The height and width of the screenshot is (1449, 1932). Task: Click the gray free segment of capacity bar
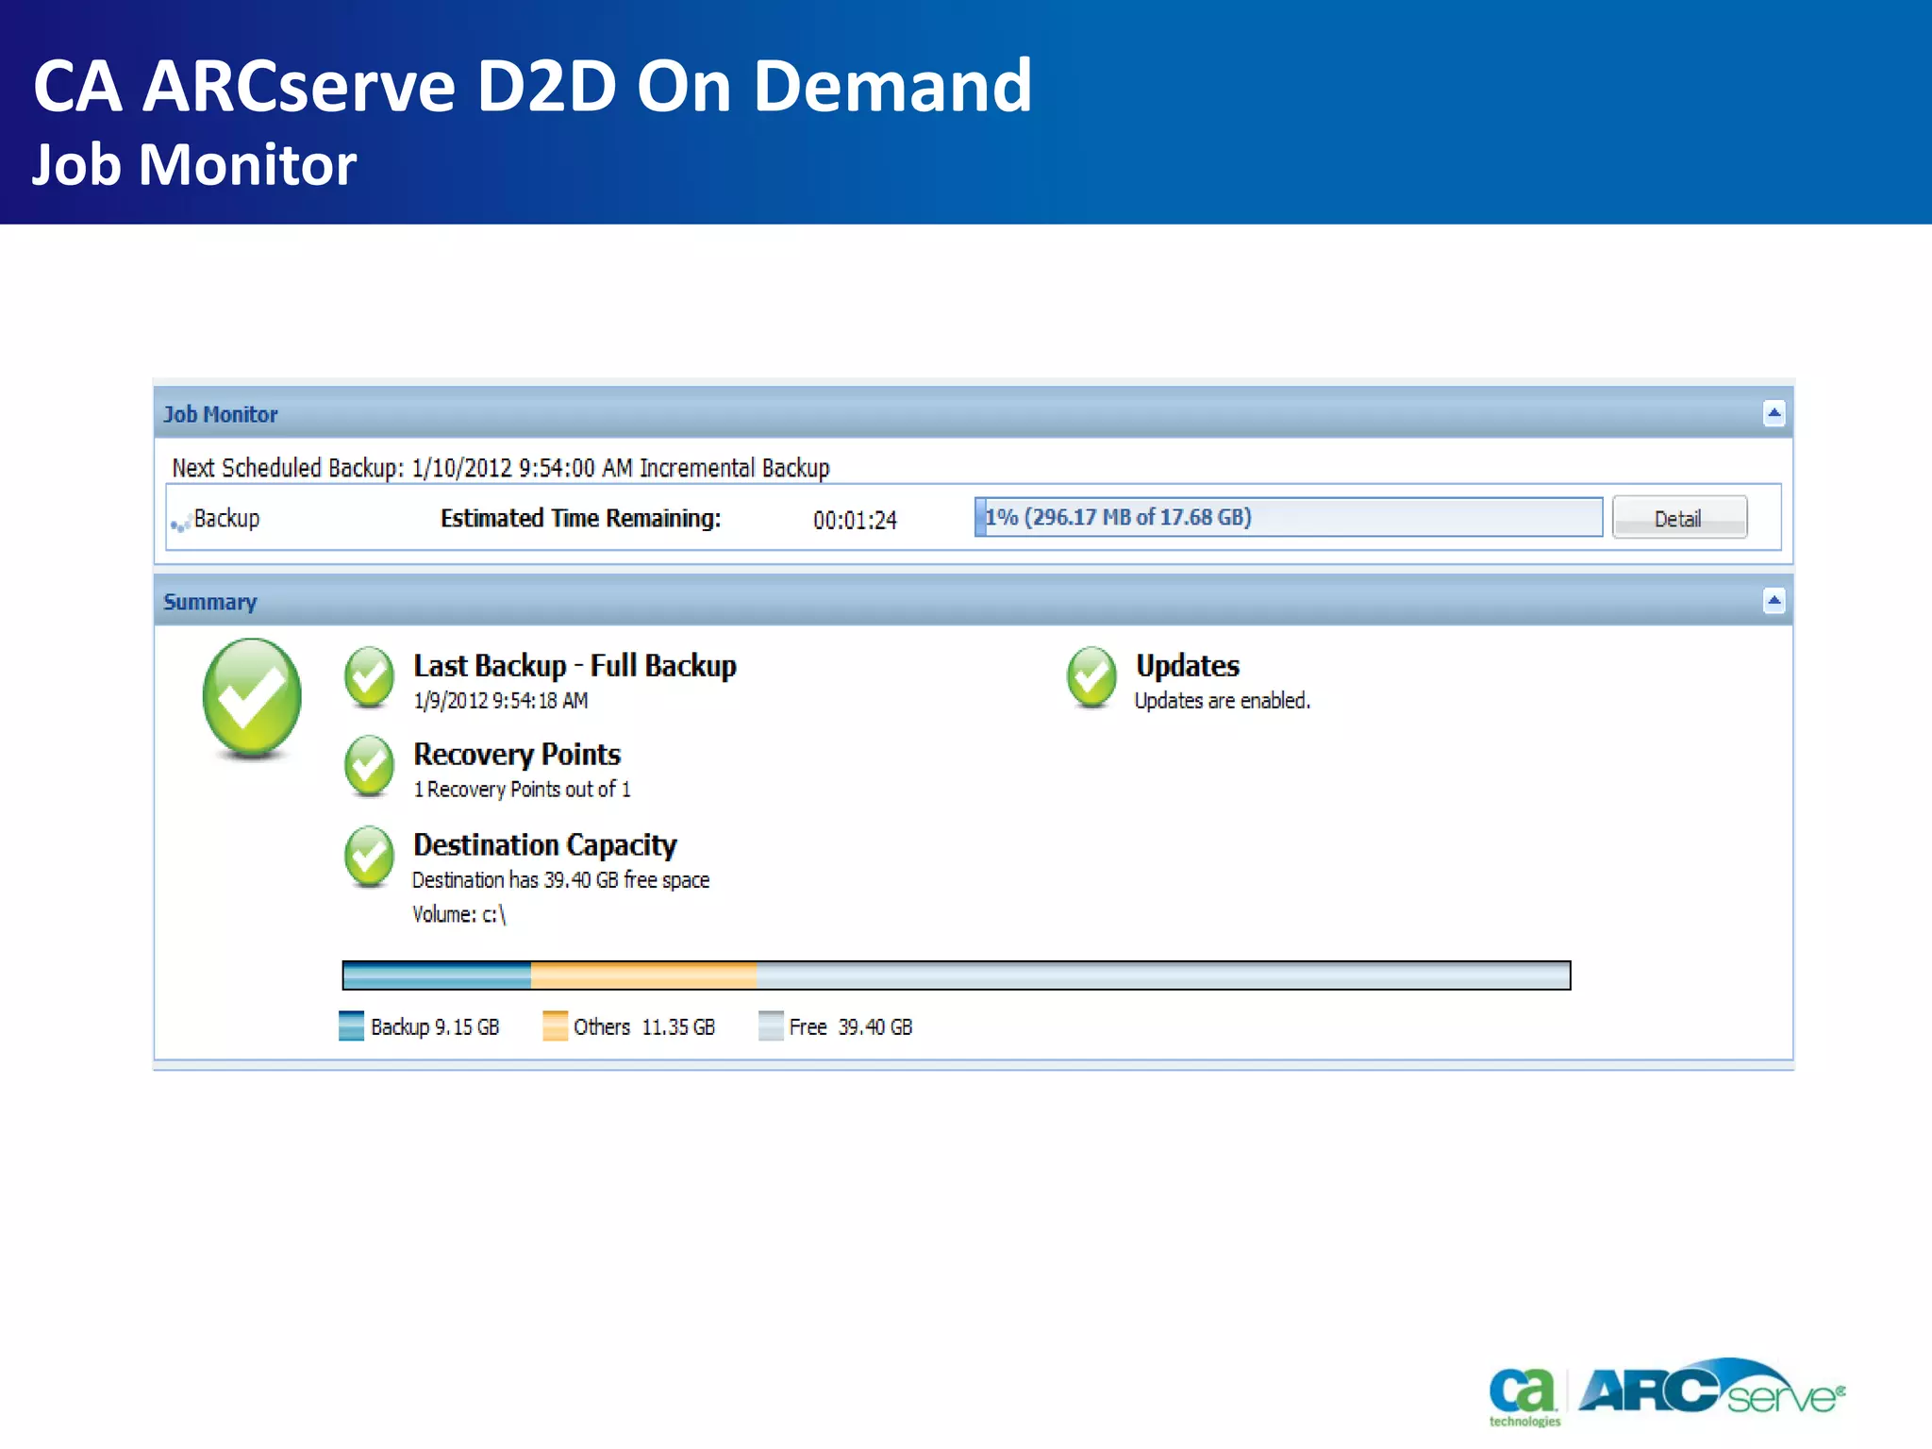(x=1163, y=975)
